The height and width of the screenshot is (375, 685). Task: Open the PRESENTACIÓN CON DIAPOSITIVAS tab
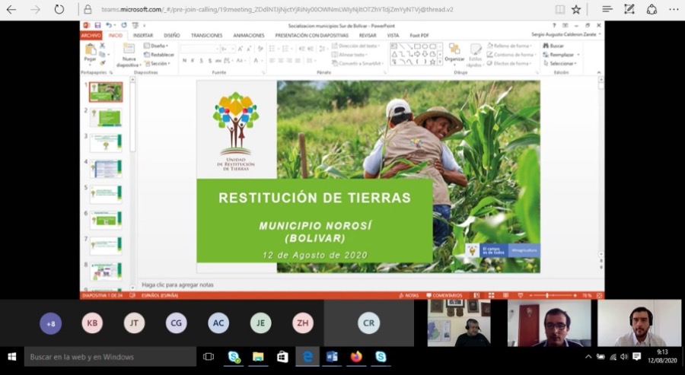312,35
